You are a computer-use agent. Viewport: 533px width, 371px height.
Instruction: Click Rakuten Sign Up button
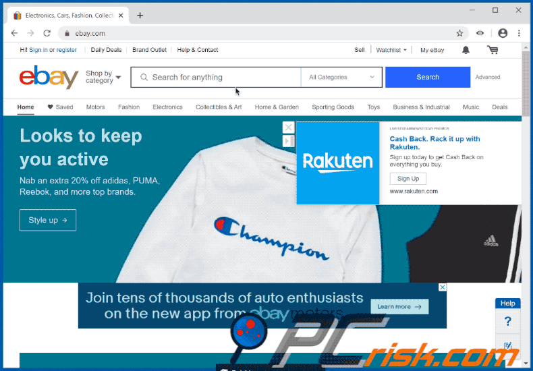click(408, 179)
